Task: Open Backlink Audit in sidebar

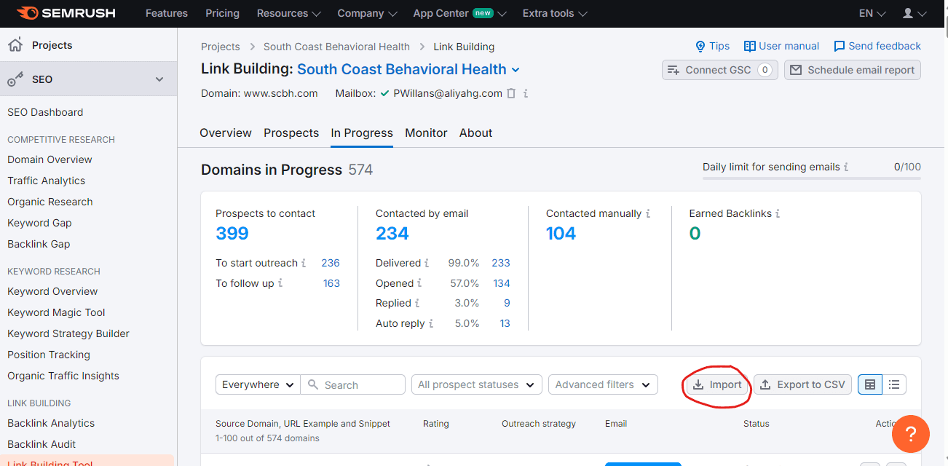Action: point(42,444)
